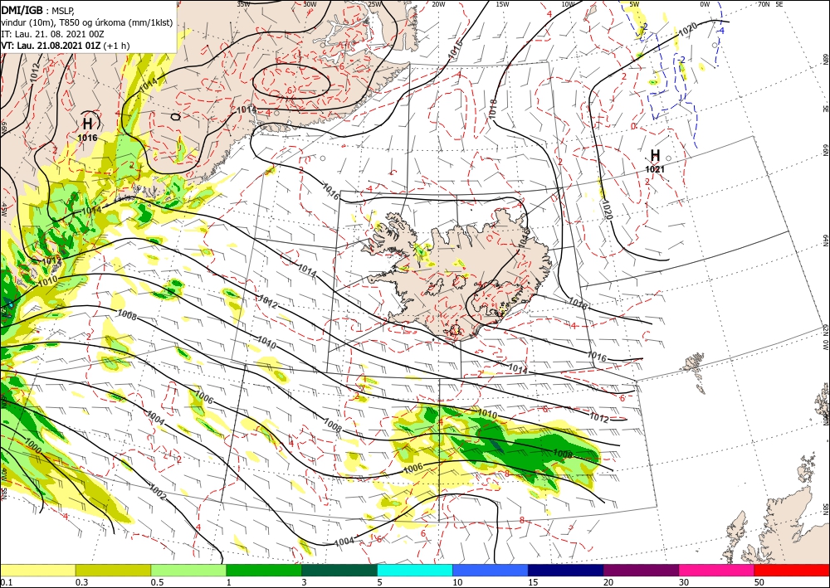This screenshot has height=588, width=830.
Task: Click the blue 10–15 legend color band
Action: (491, 570)
